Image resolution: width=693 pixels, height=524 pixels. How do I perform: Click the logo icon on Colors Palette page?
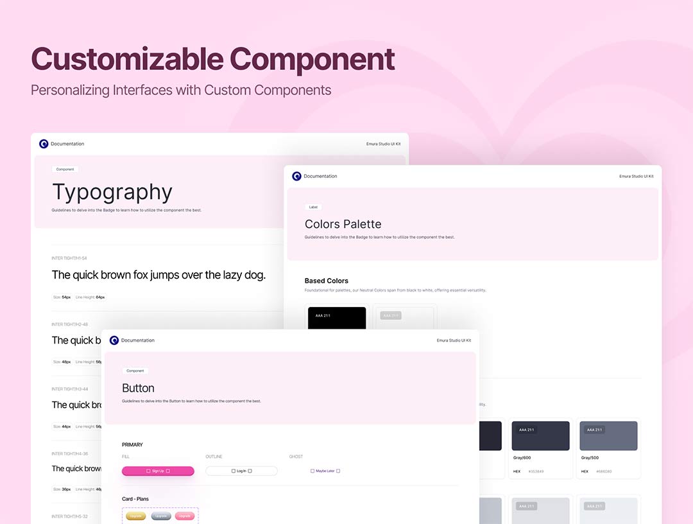point(296,176)
